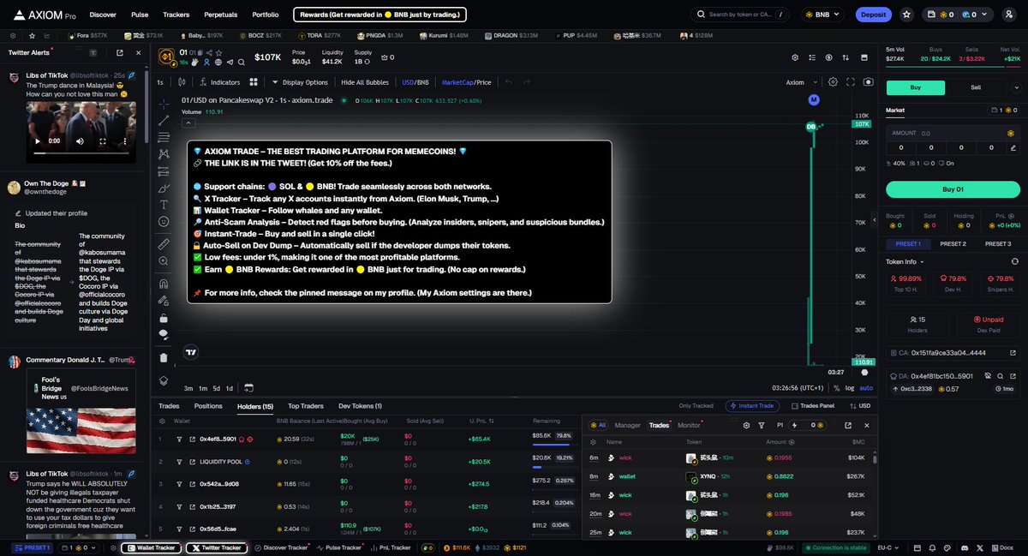Switch to the Top Traders tab
This screenshot has height=556, width=1028.
coord(305,406)
